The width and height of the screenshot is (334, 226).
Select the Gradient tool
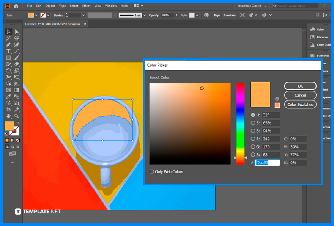16,90
